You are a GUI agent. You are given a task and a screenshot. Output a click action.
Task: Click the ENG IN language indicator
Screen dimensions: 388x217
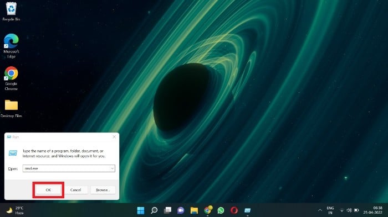click(330, 210)
